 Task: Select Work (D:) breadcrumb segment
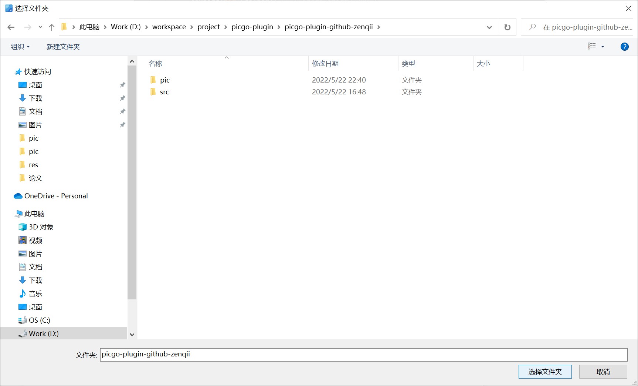click(x=126, y=27)
